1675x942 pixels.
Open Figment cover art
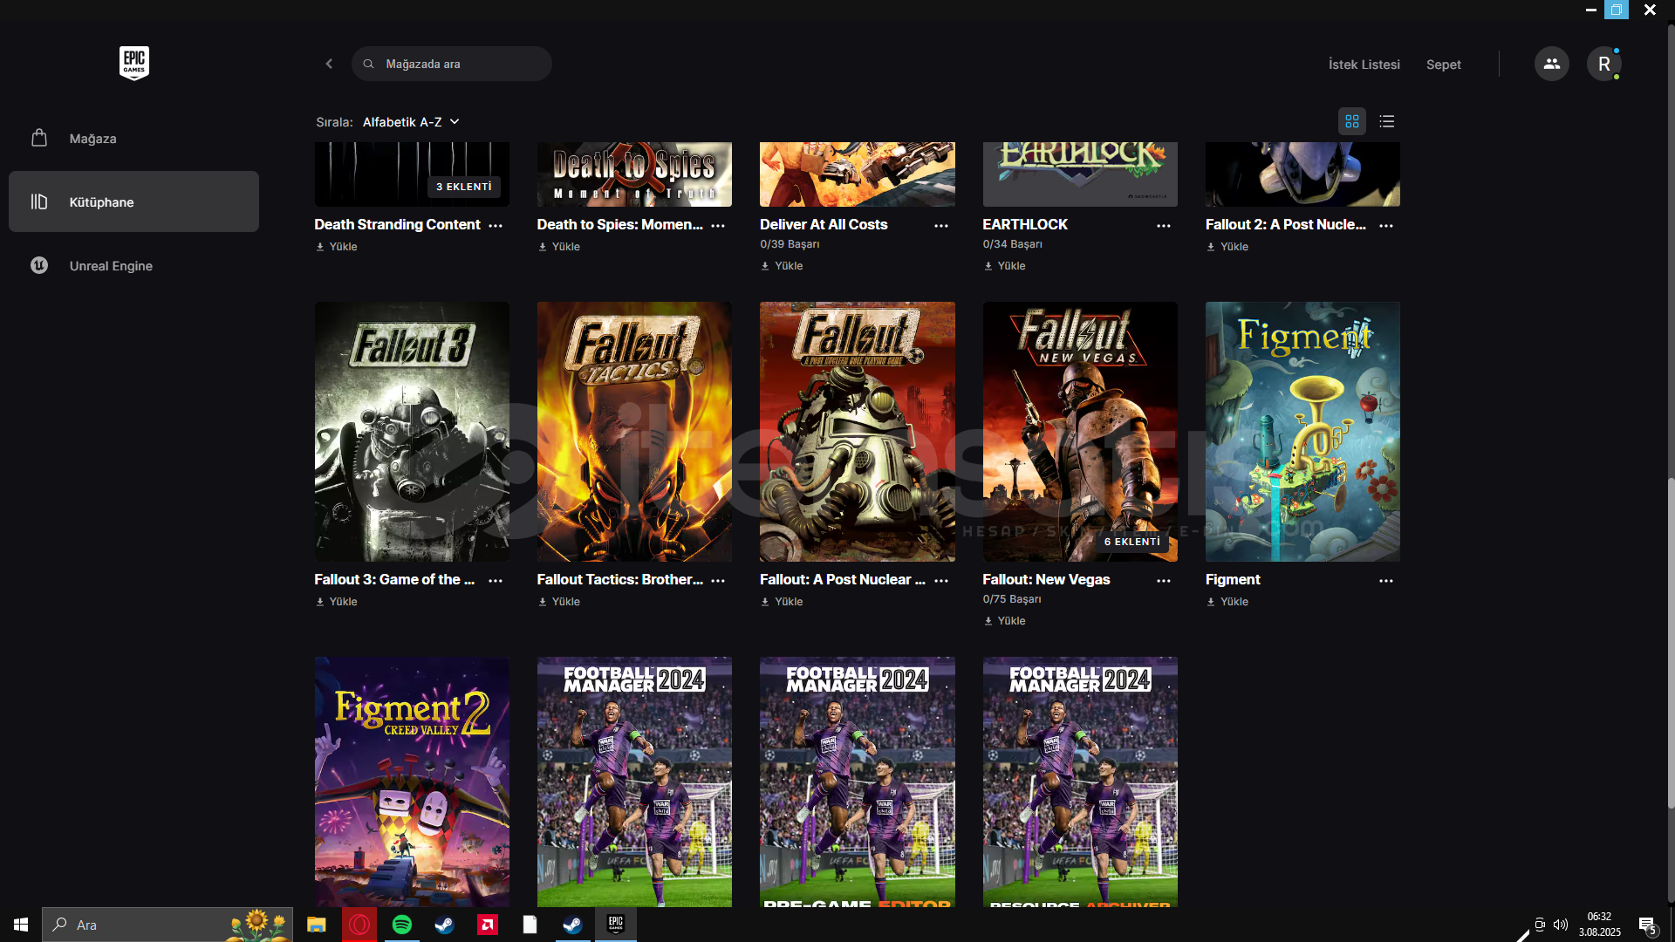pyautogui.click(x=1302, y=432)
